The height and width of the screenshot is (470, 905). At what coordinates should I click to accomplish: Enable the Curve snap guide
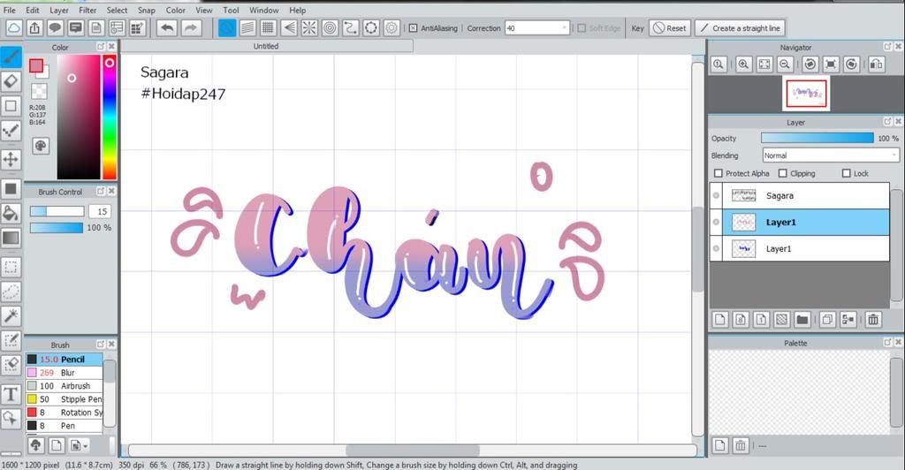(x=350, y=27)
